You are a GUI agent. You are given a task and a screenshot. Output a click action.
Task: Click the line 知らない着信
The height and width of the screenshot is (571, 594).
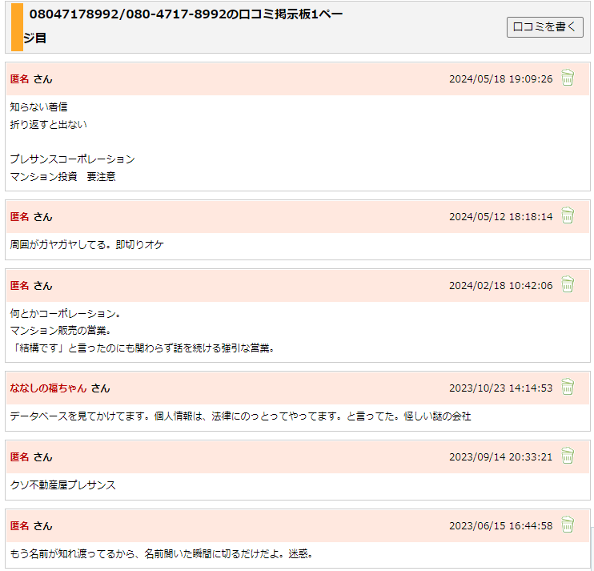tap(38, 107)
